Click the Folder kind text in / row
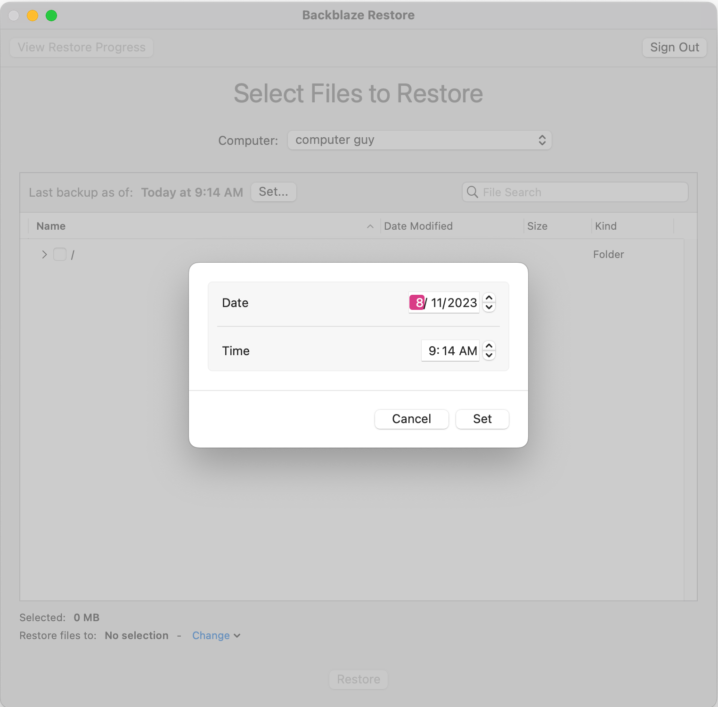 click(x=608, y=254)
